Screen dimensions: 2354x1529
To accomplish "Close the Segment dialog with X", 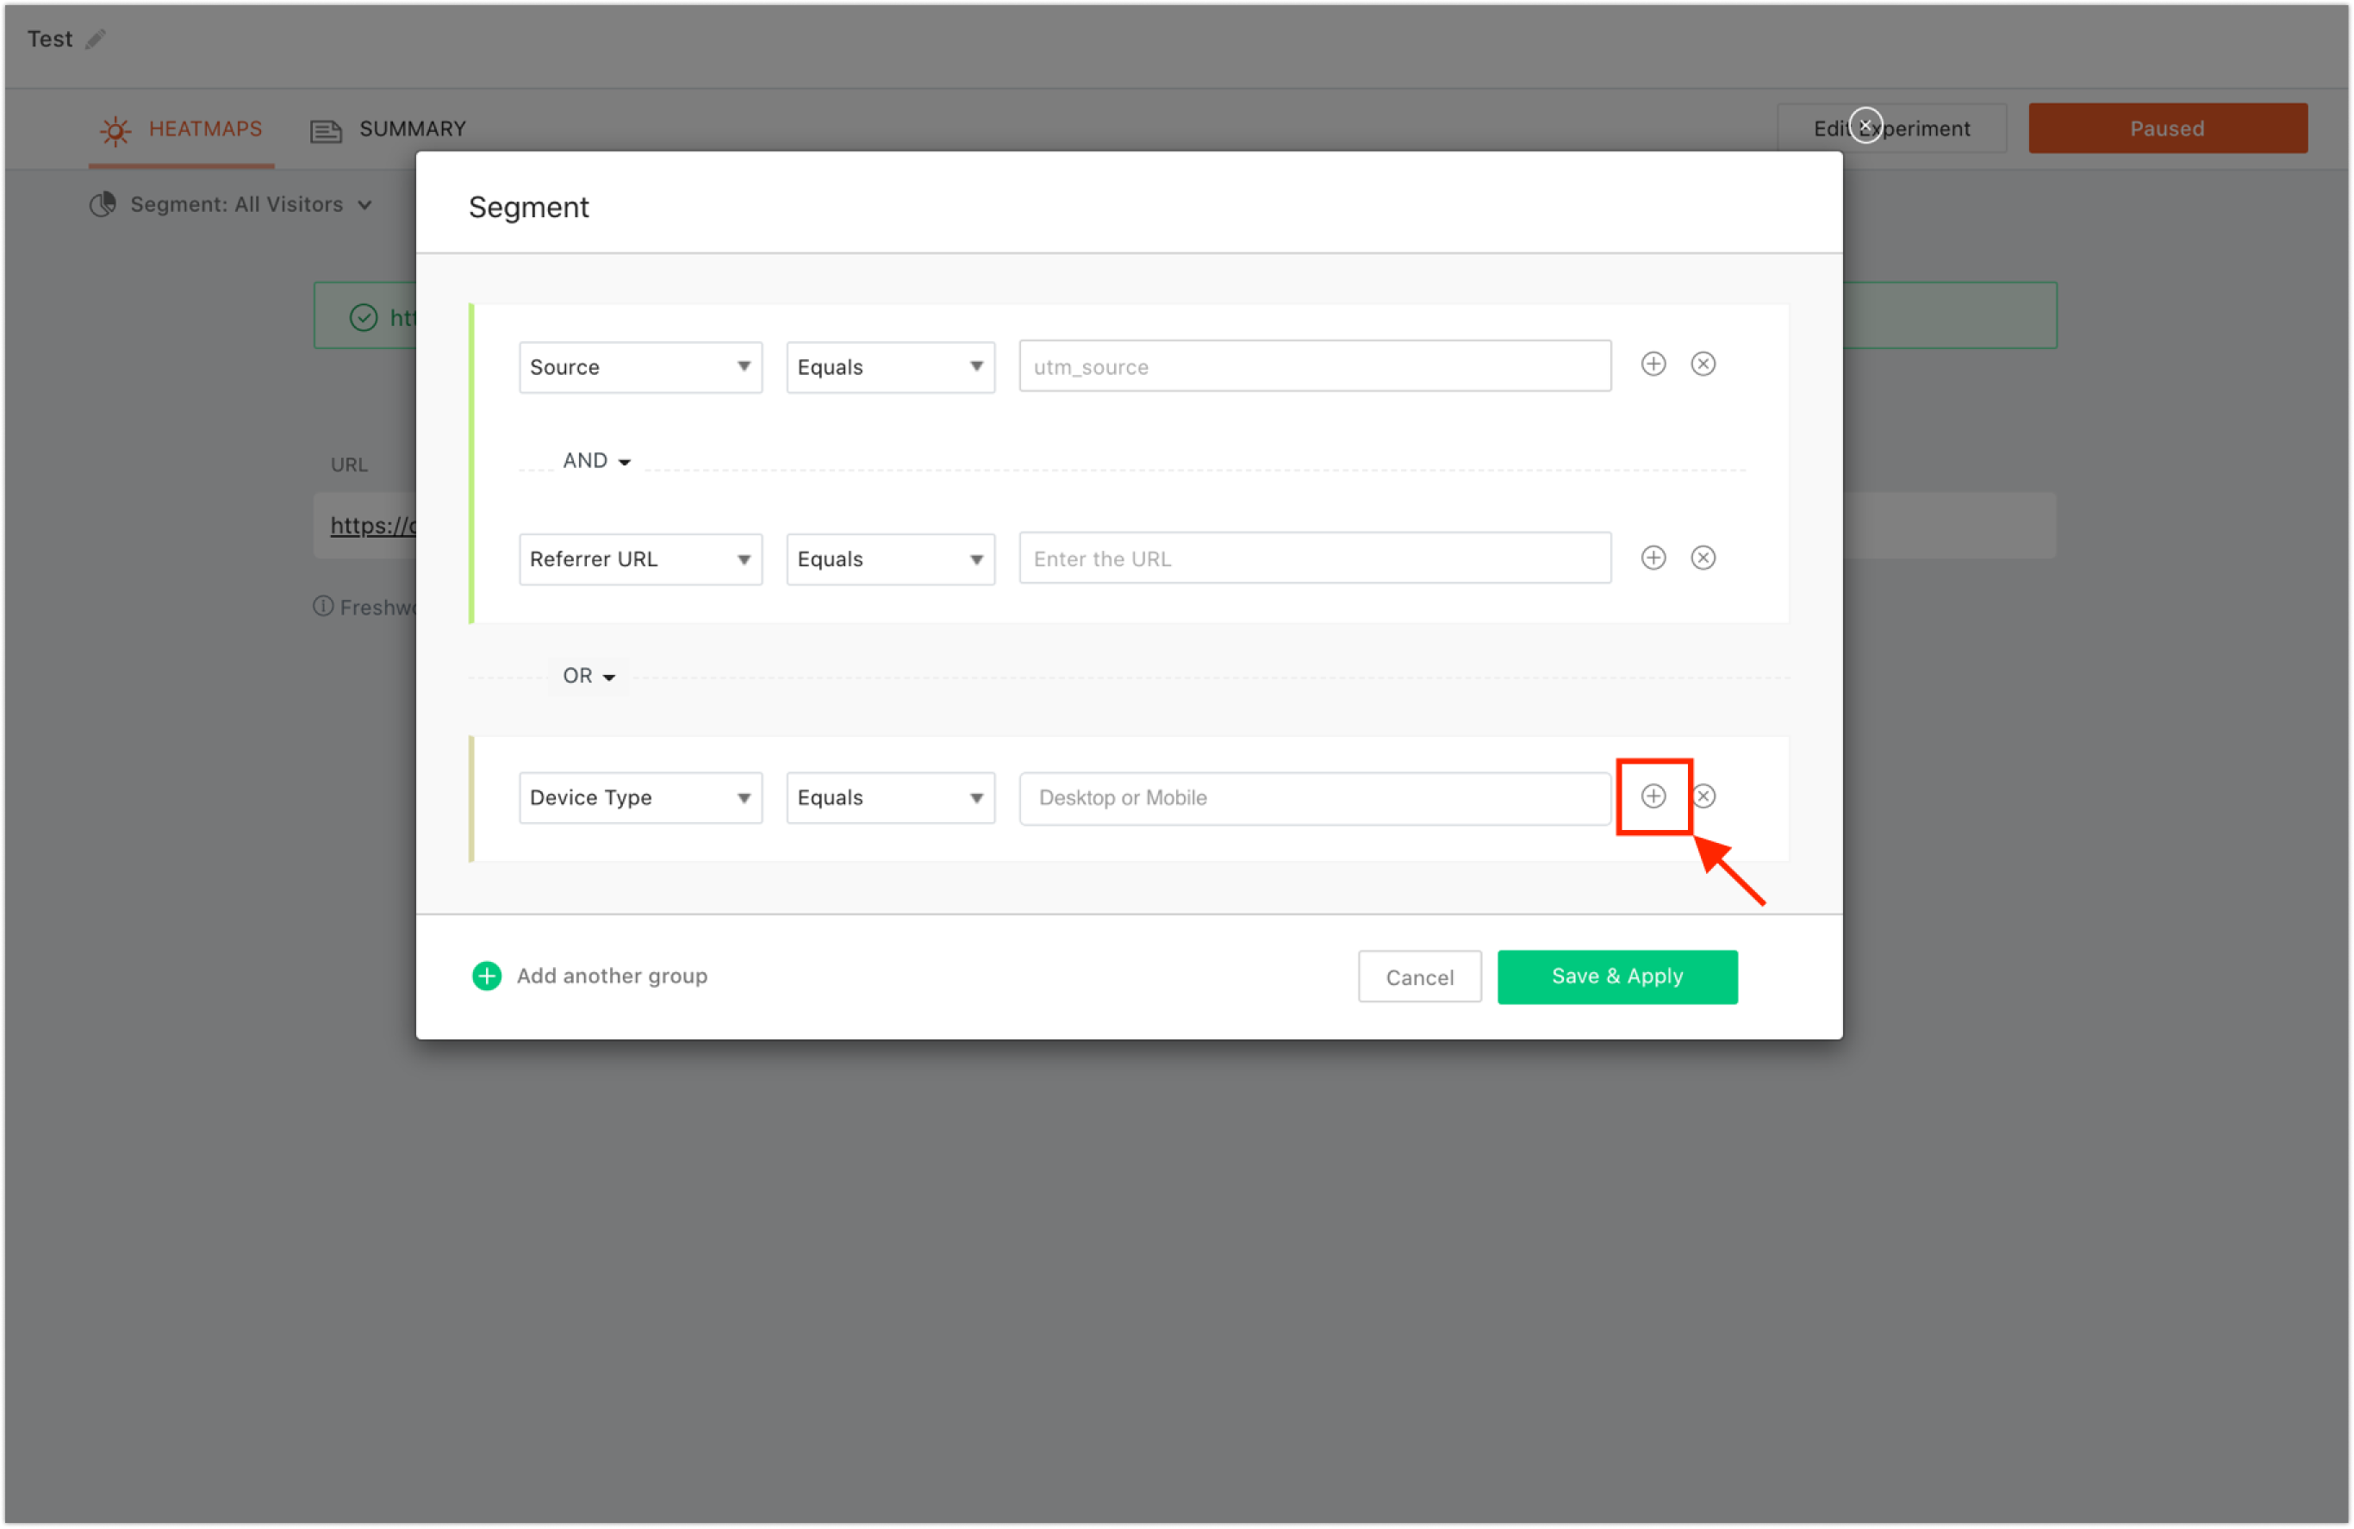I will tap(1865, 125).
